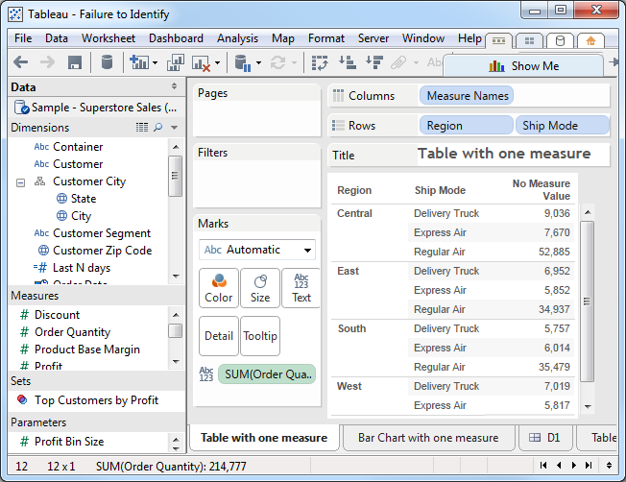Save workbook with floppy disk icon

75,62
